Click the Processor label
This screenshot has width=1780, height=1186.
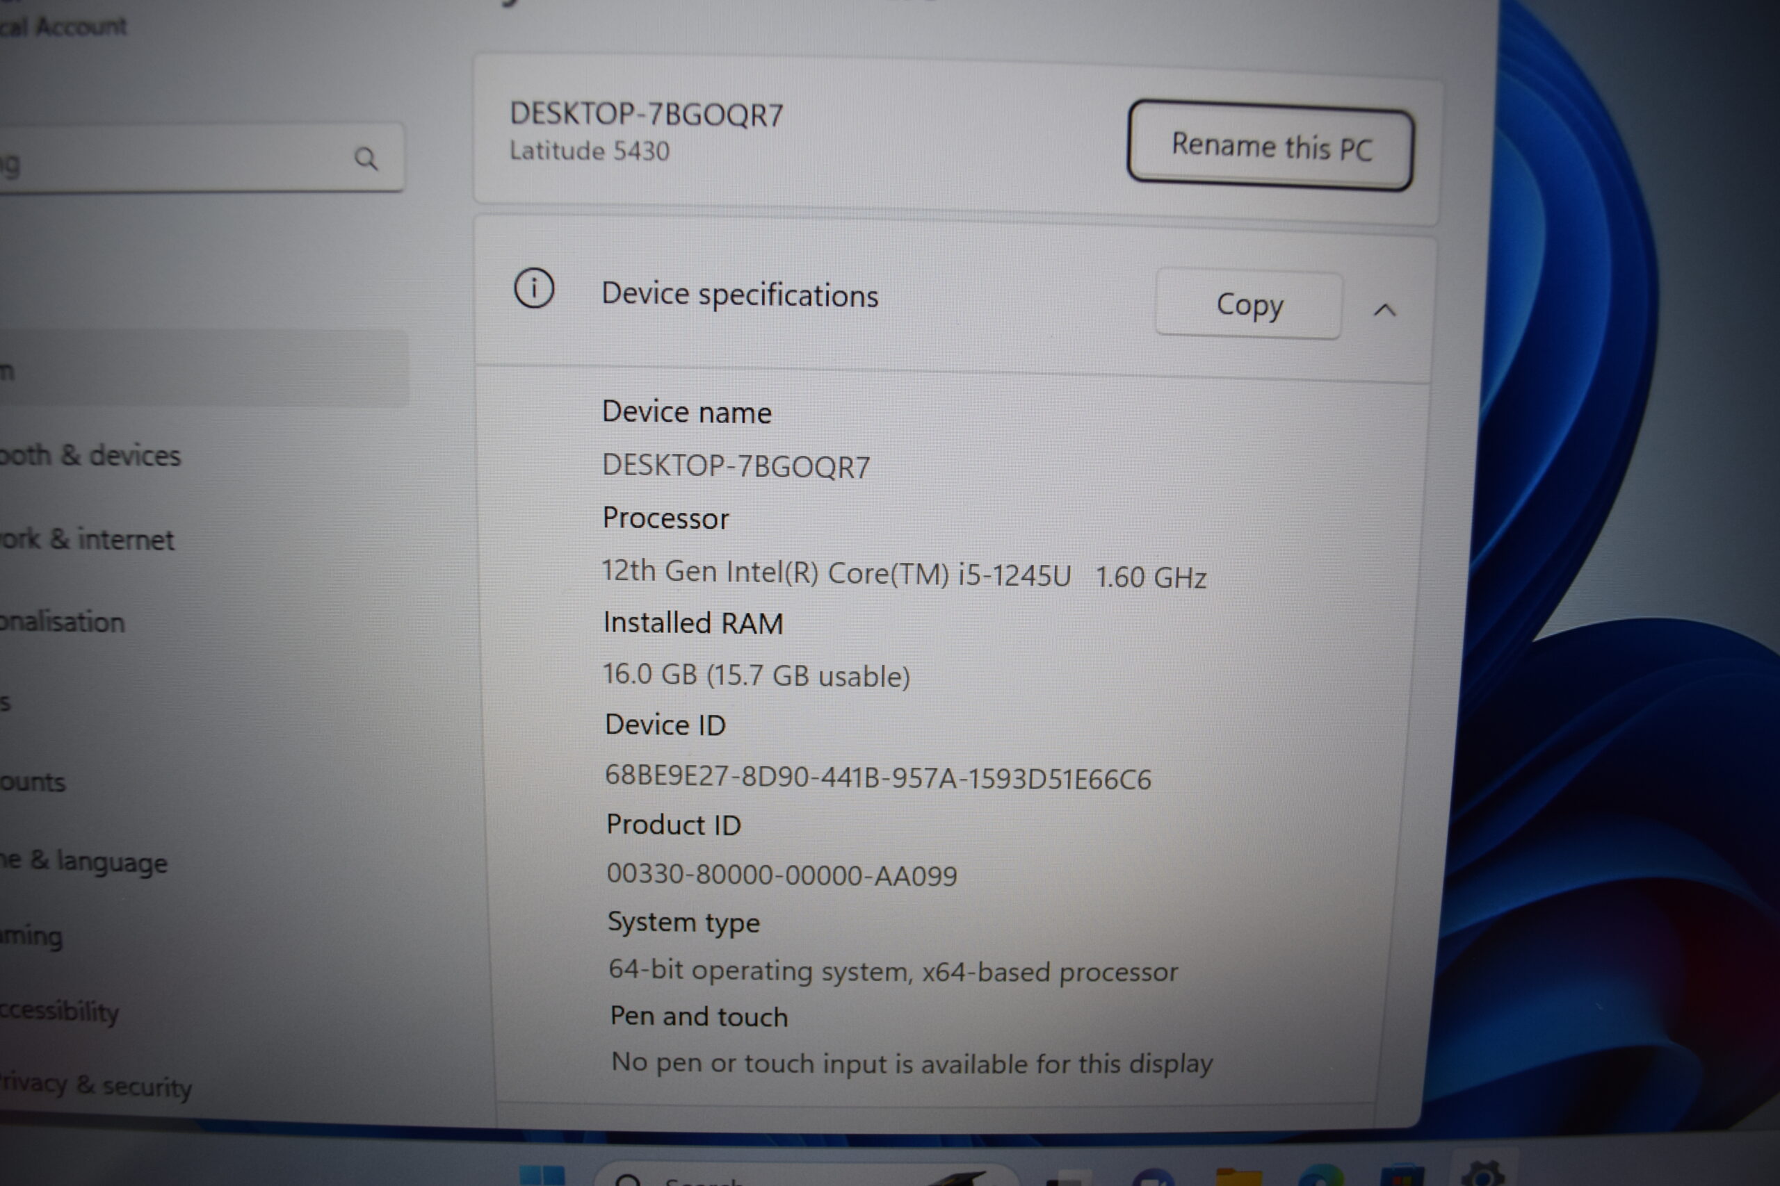coord(666,518)
